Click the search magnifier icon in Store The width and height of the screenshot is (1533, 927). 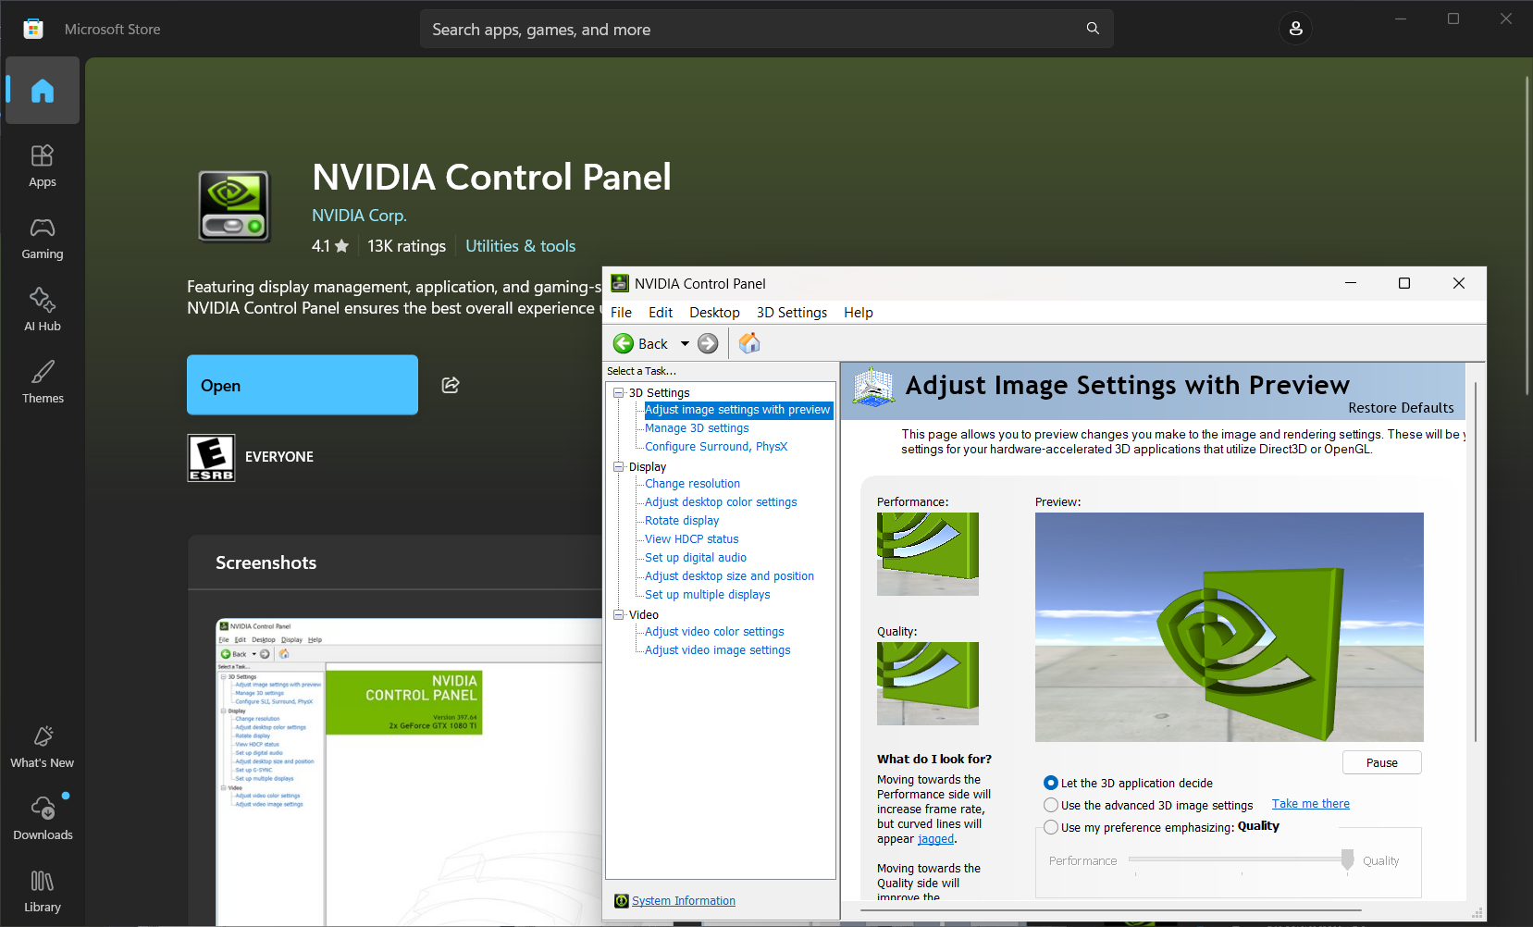[1093, 29]
